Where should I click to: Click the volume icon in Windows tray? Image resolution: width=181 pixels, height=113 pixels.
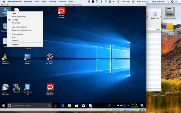pos(128,105)
